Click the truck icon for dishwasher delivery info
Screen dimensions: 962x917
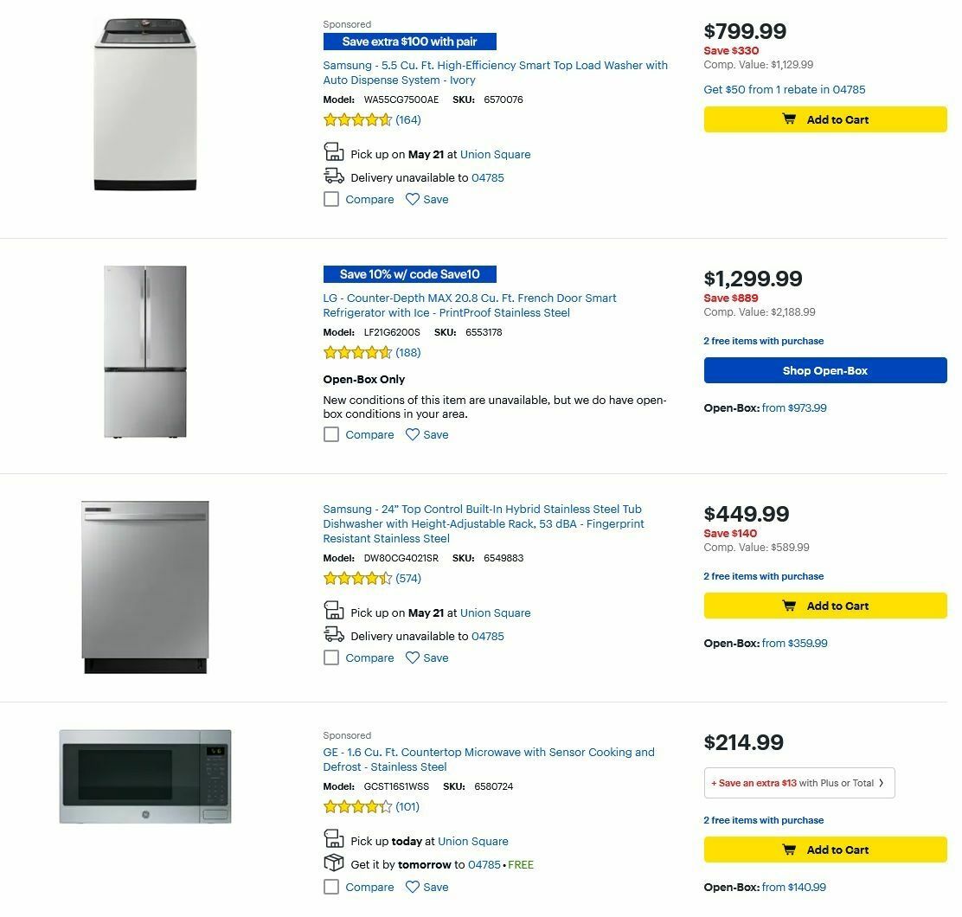(334, 634)
